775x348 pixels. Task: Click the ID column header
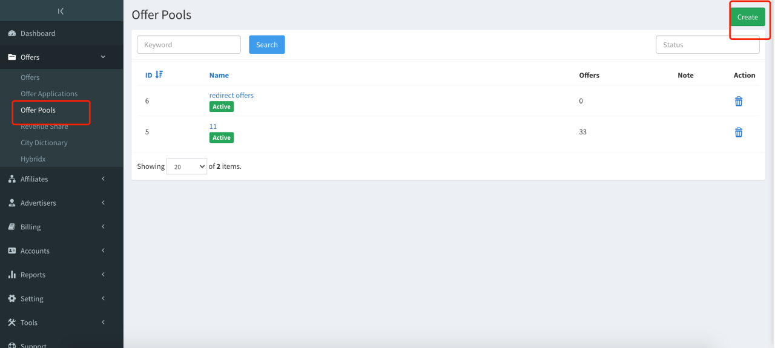click(149, 75)
